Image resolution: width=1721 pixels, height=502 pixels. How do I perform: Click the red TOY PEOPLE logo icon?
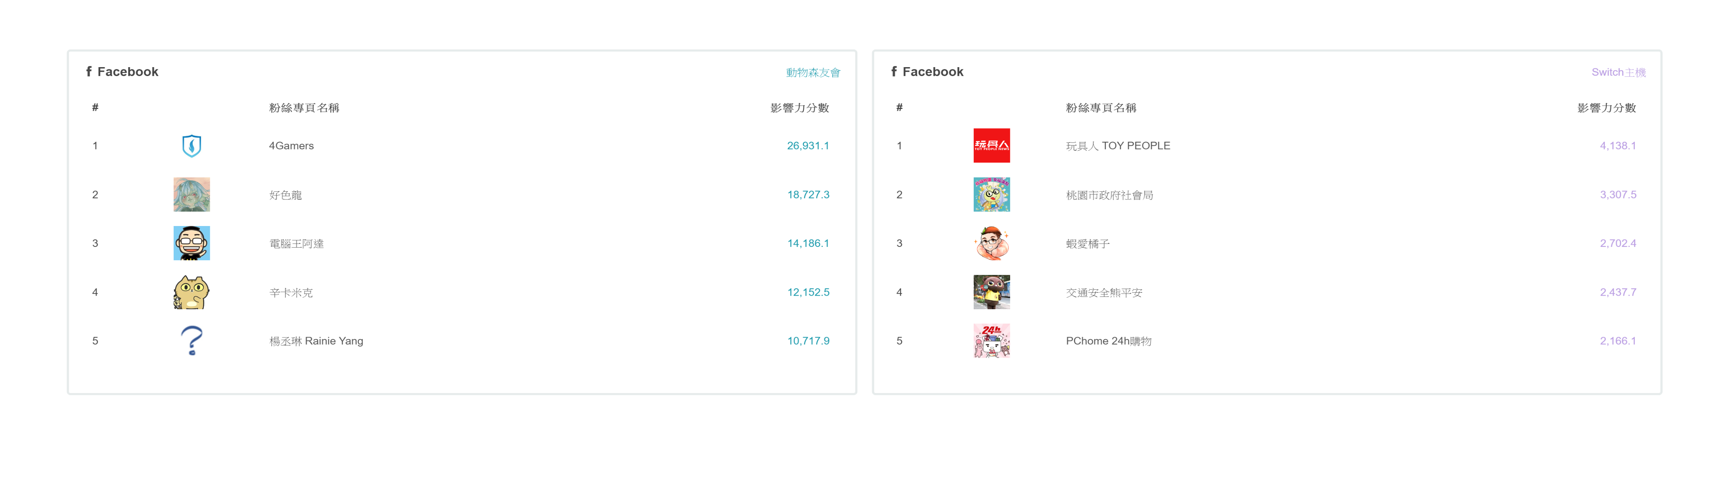click(x=992, y=145)
